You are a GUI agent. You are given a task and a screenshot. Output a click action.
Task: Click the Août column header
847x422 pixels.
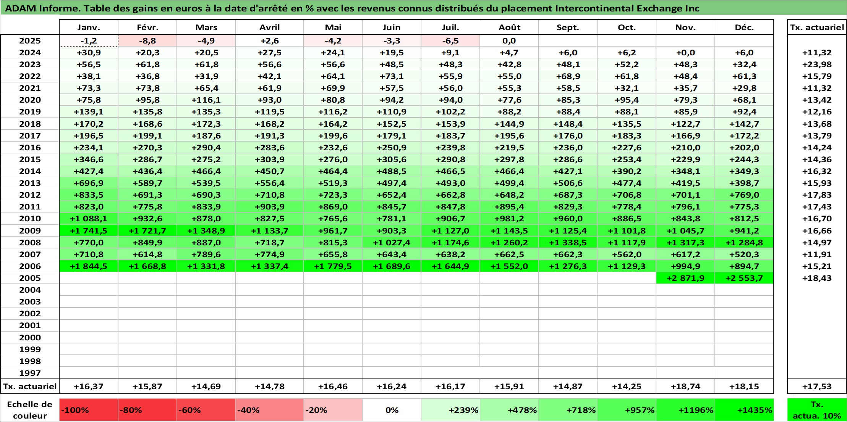tap(509, 27)
